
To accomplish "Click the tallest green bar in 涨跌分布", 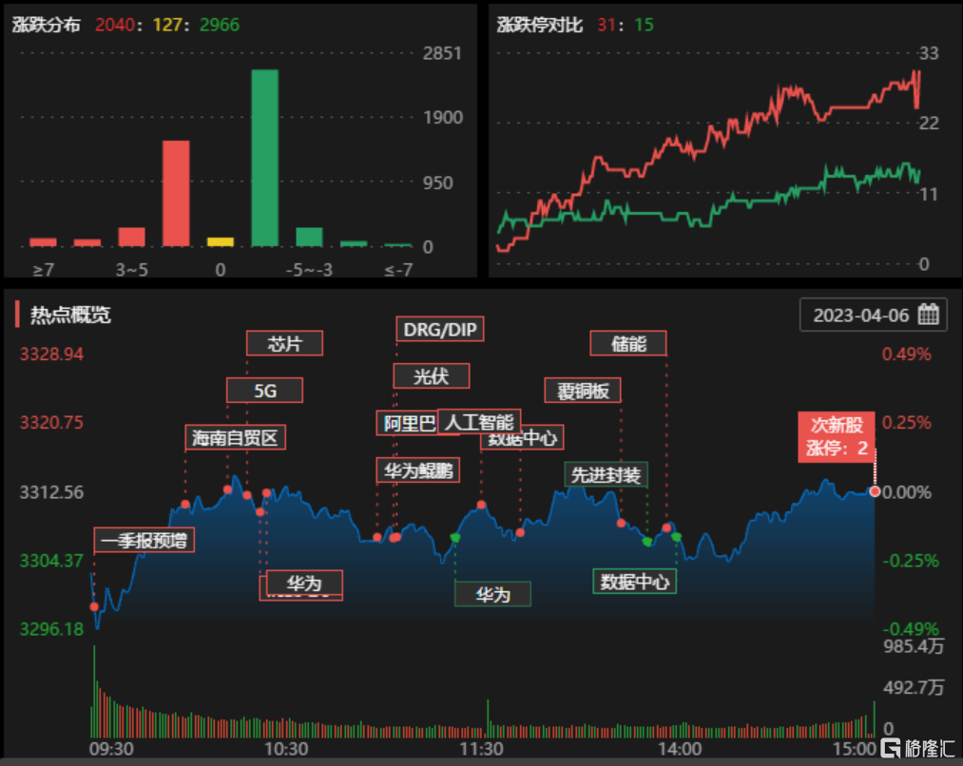I will click(264, 158).
